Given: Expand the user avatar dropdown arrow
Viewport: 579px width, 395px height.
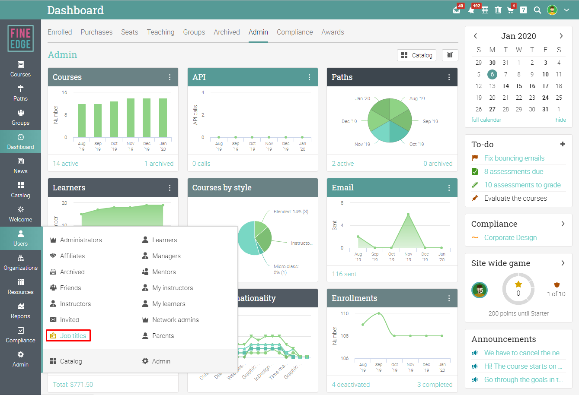Looking at the screenshot, I should point(566,10).
